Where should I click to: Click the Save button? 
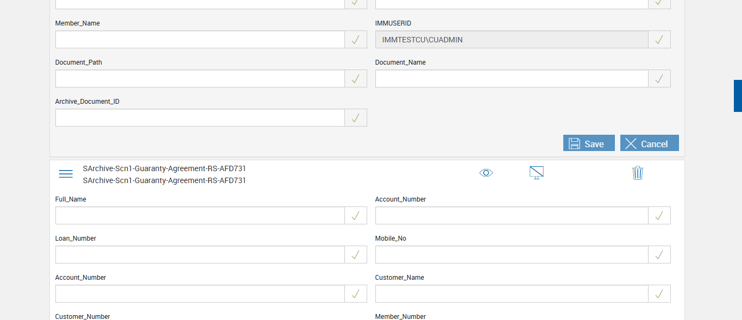[589, 143]
